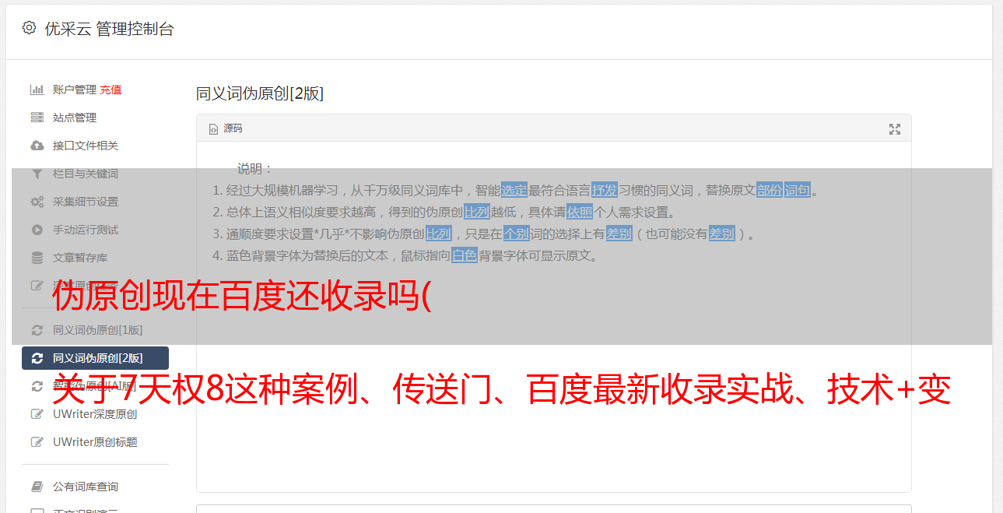Toggle the editor fullscreen expand icon
Viewport: 1003px width, 513px height.
click(895, 129)
